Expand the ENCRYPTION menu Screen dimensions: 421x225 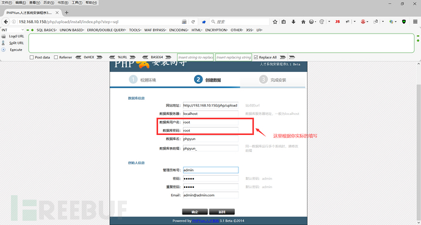click(x=217, y=30)
